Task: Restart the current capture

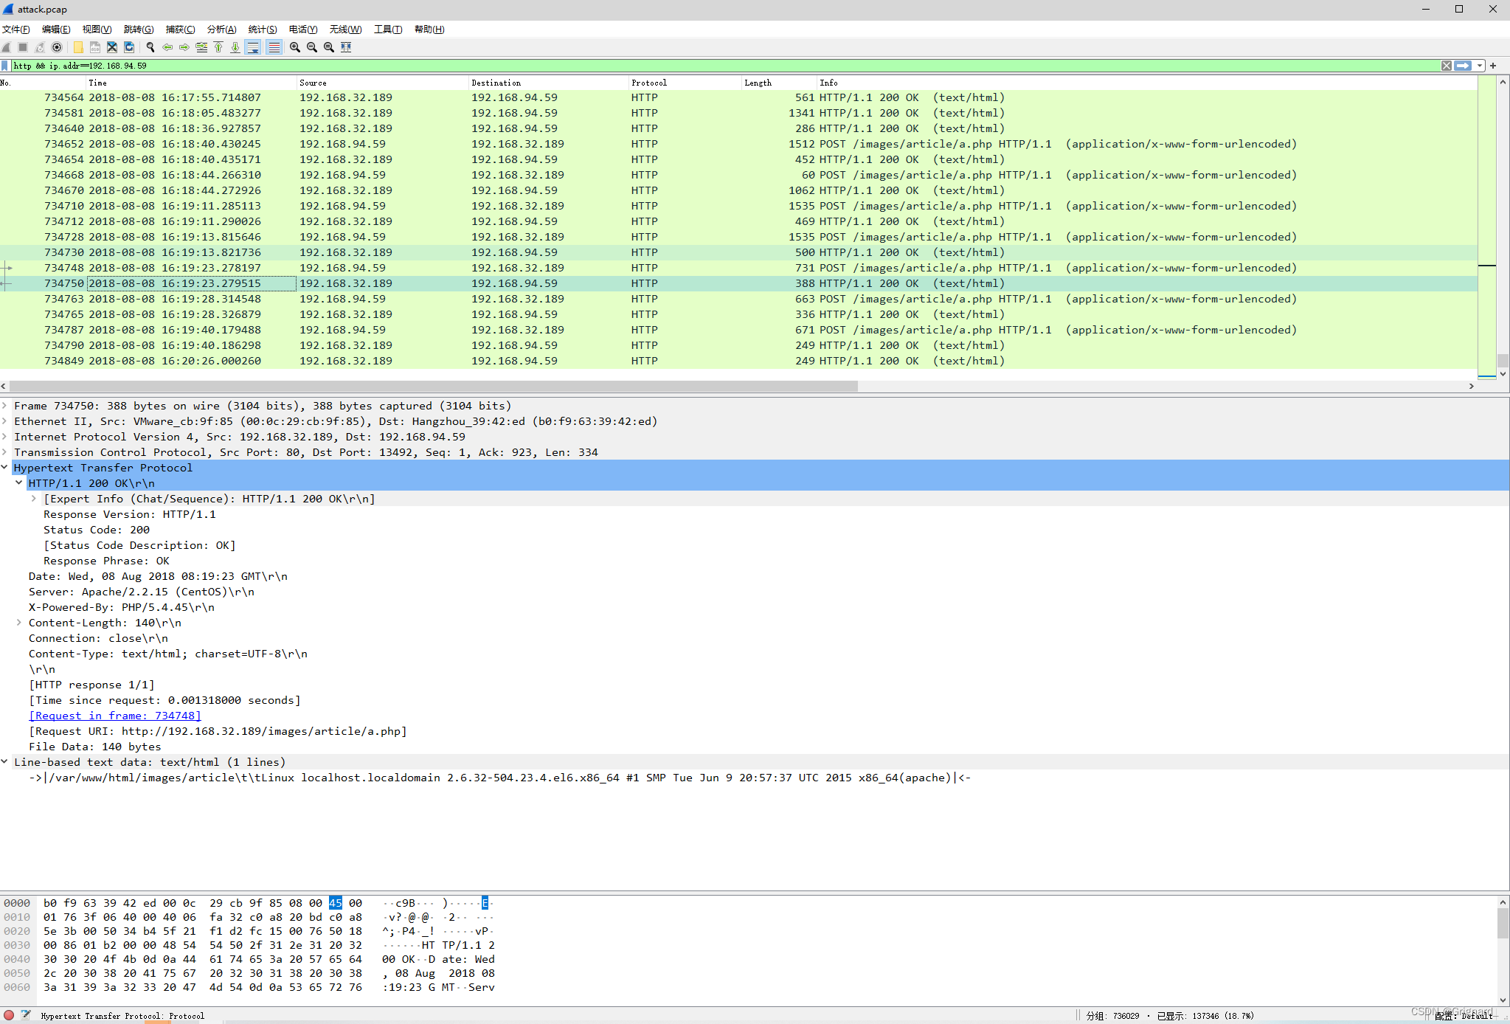Action: [40, 47]
